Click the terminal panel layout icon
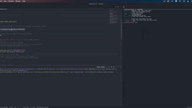 coord(124,7)
